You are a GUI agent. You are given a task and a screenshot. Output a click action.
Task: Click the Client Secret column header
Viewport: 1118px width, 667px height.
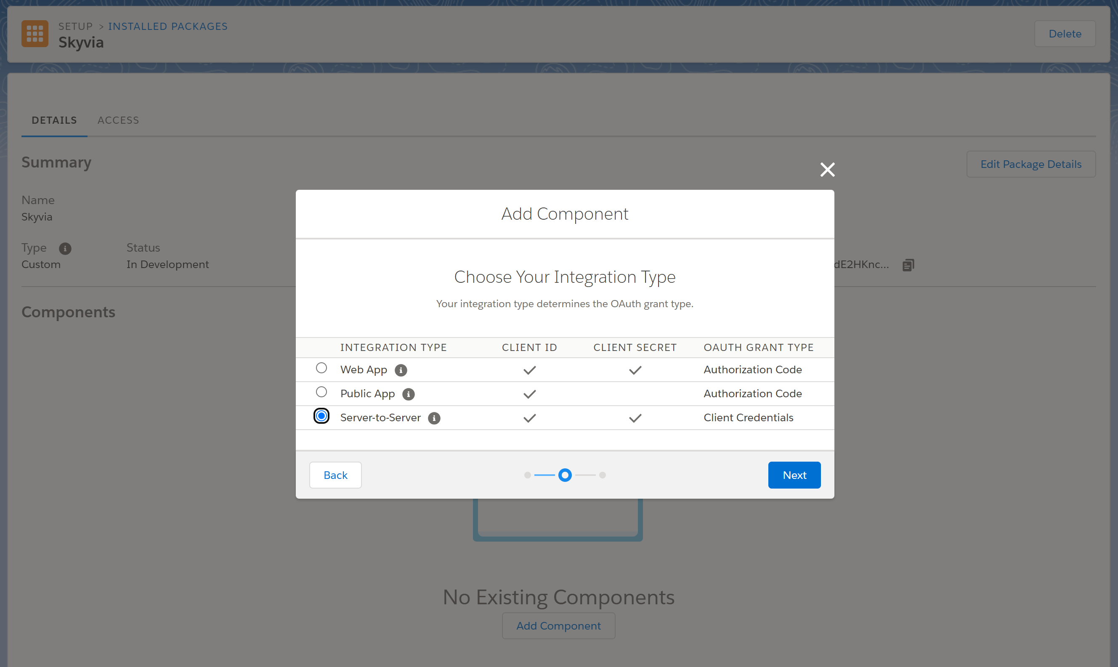point(635,348)
